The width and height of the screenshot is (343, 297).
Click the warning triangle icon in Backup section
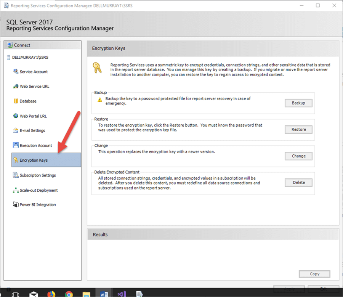click(x=100, y=100)
